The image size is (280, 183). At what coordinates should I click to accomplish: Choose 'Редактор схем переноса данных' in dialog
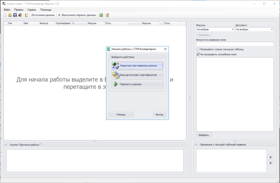coord(137,65)
